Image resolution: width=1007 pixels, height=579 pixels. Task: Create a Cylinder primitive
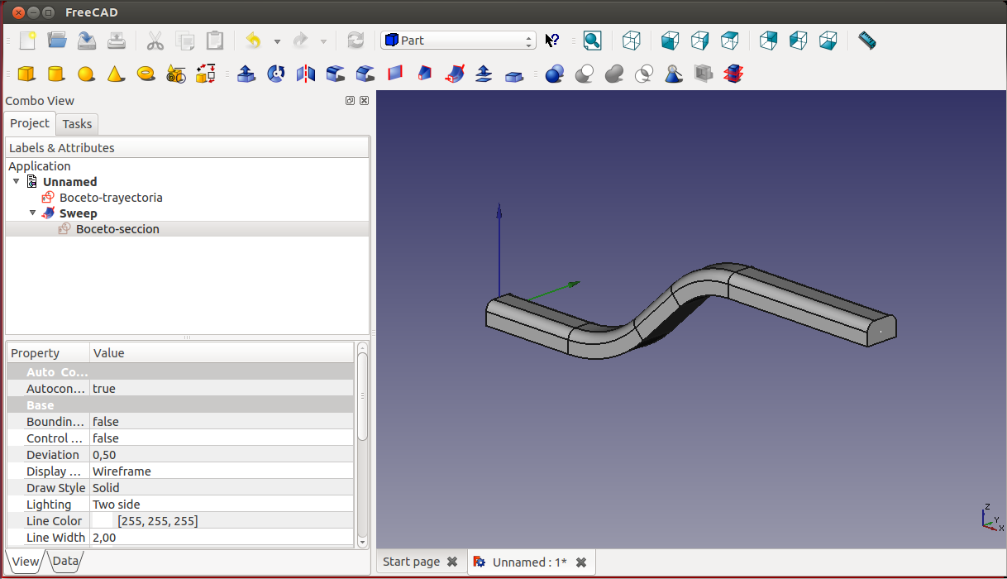click(56, 74)
